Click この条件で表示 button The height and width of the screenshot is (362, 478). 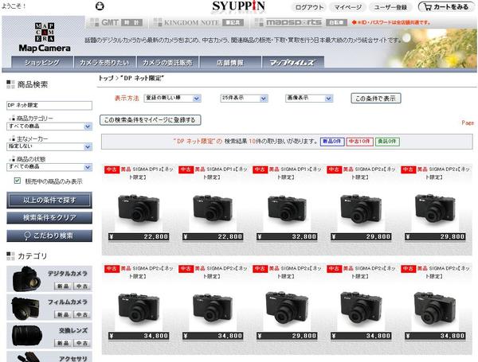pyautogui.click(x=375, y=99)
